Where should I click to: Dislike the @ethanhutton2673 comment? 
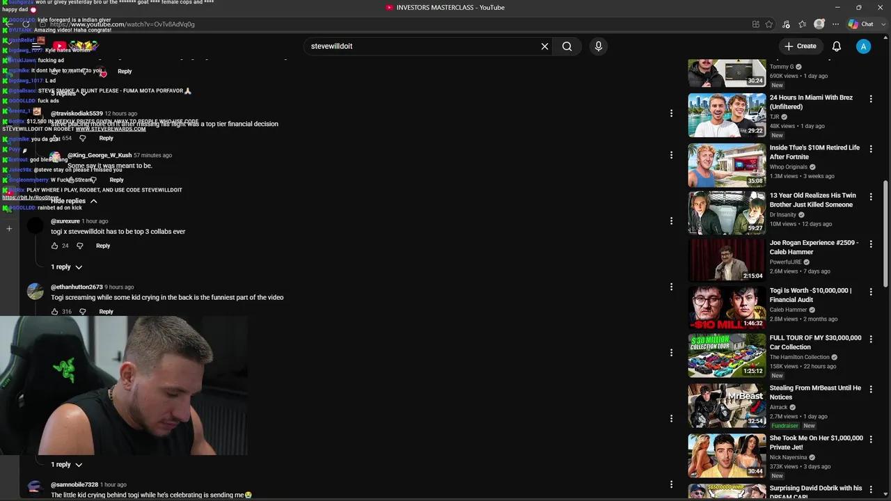point(82,312)
